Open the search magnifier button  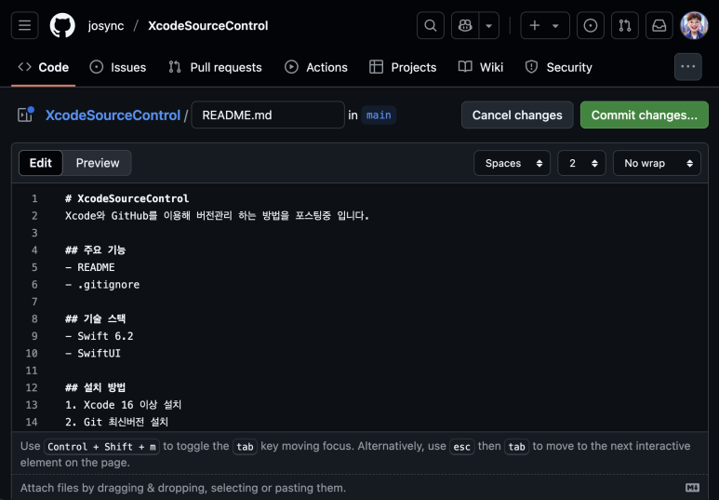click(x=430, y=25)
